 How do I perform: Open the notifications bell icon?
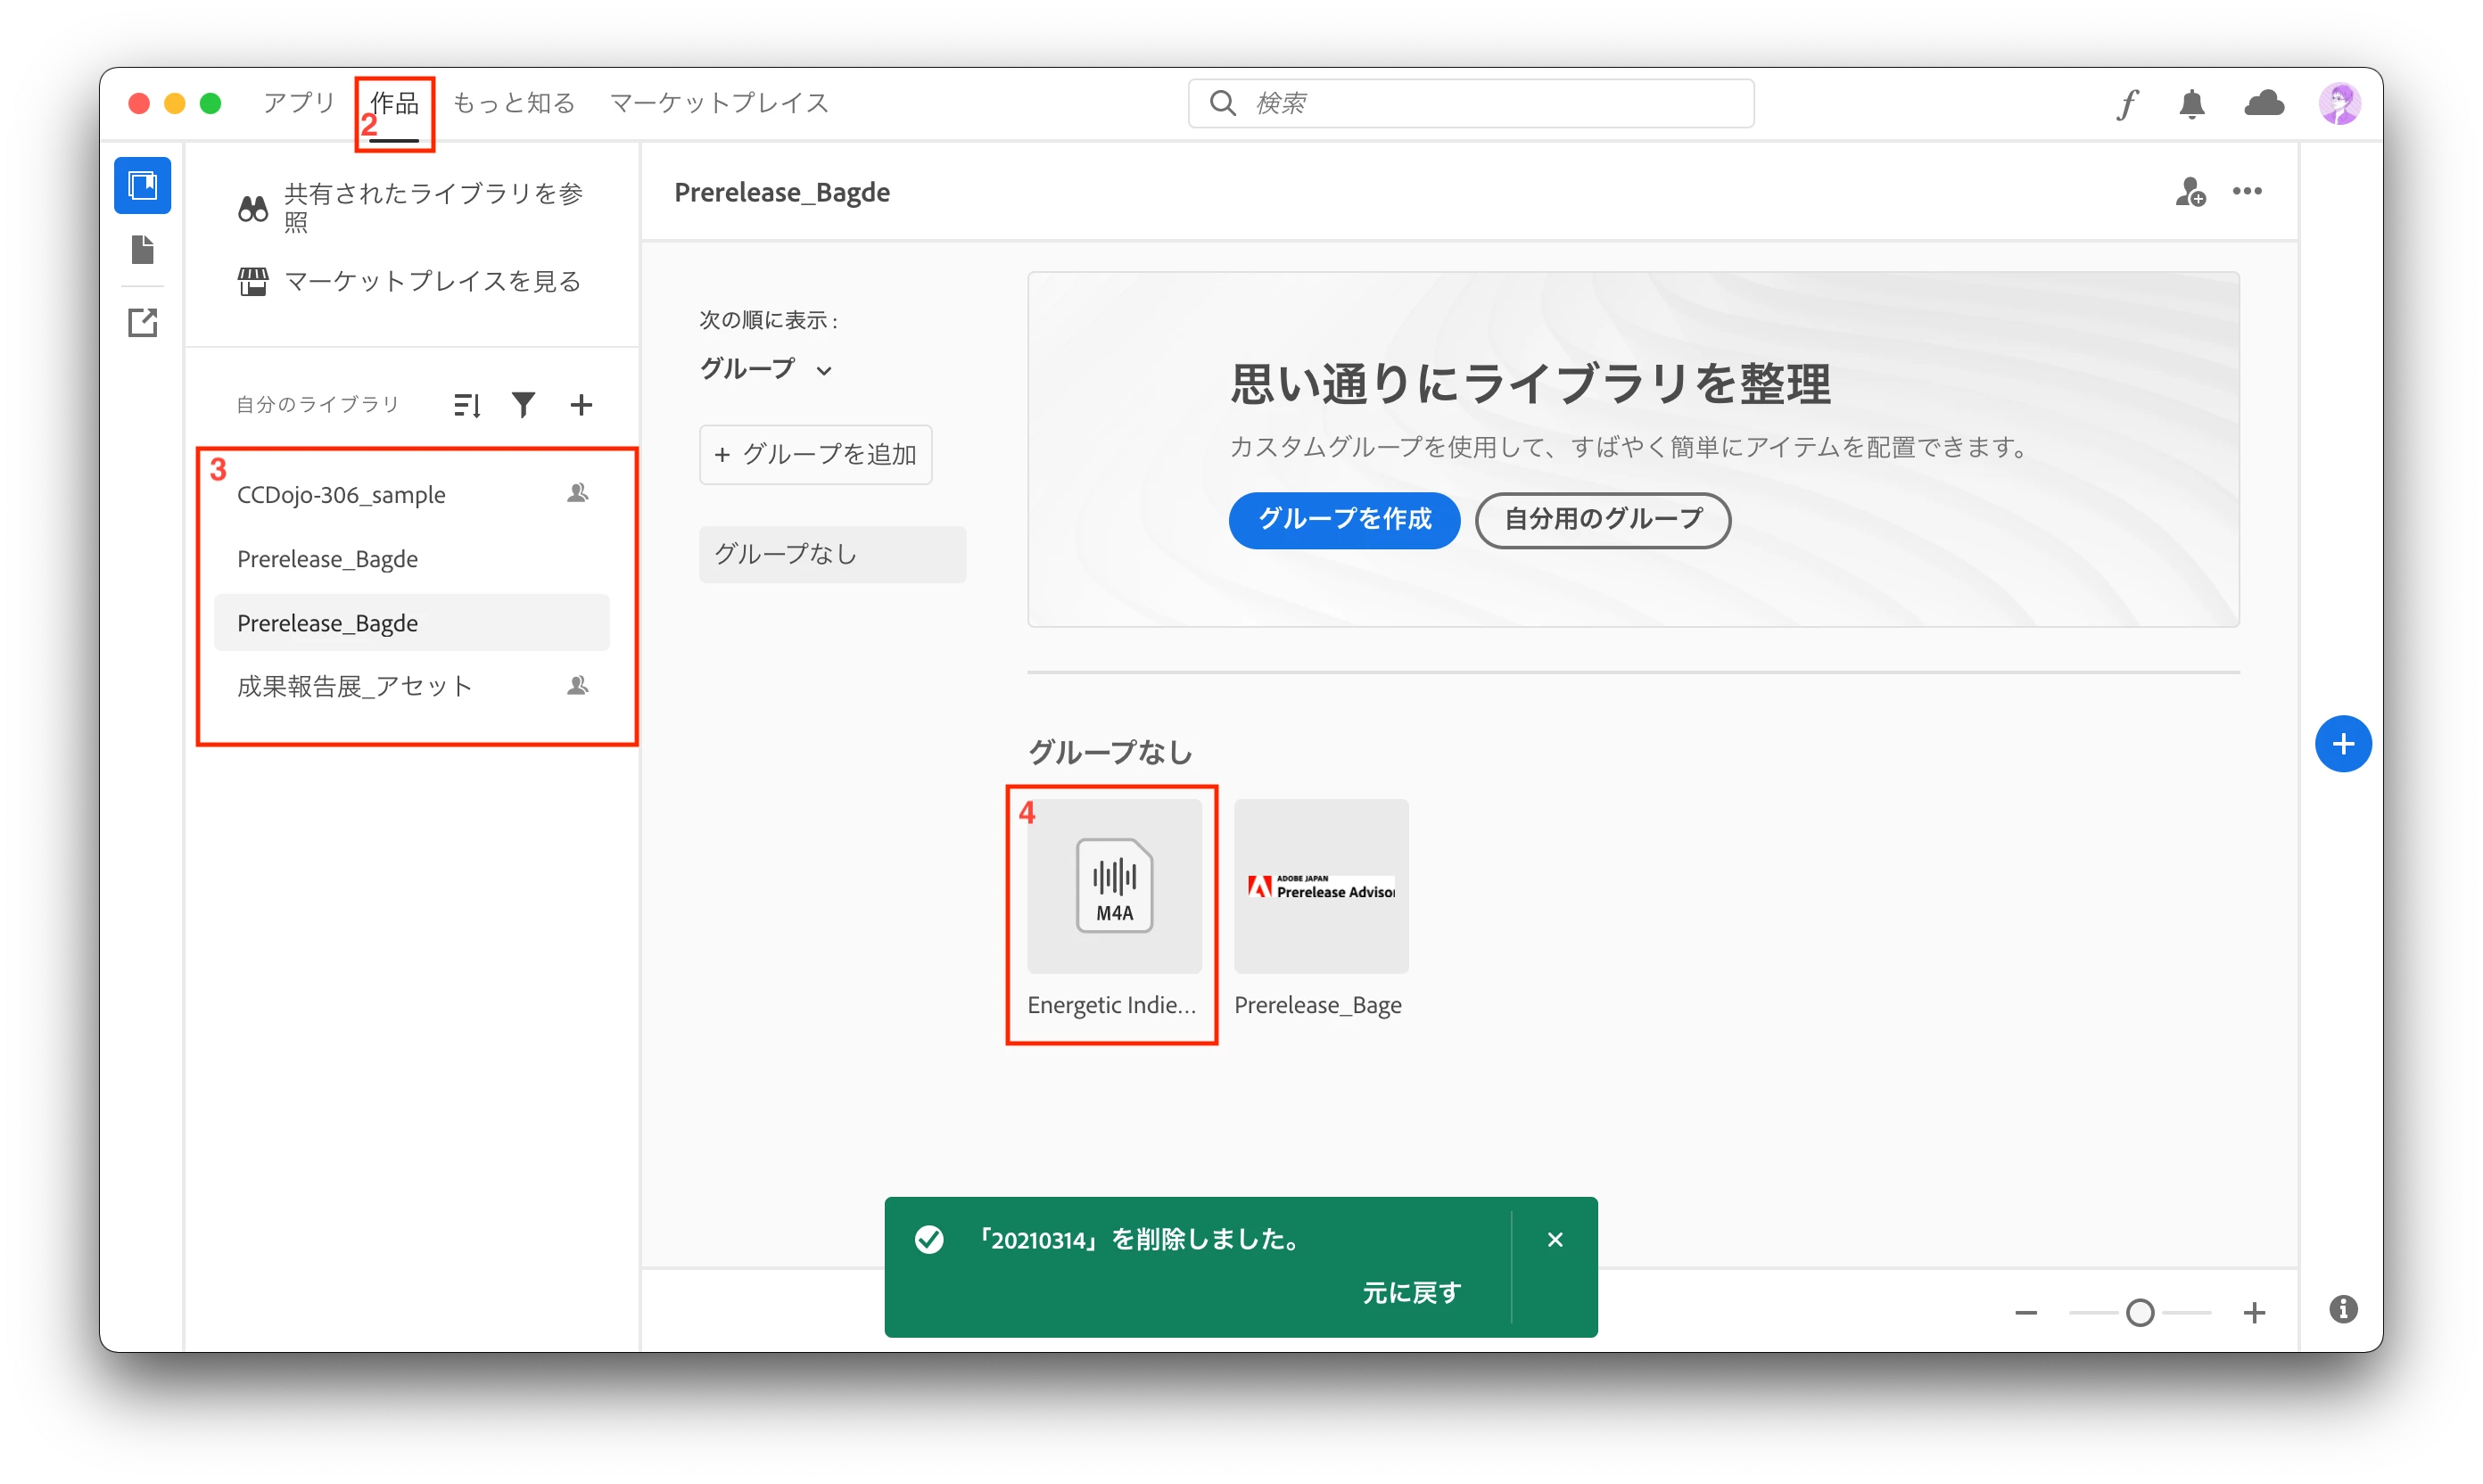coord(2191,103)
